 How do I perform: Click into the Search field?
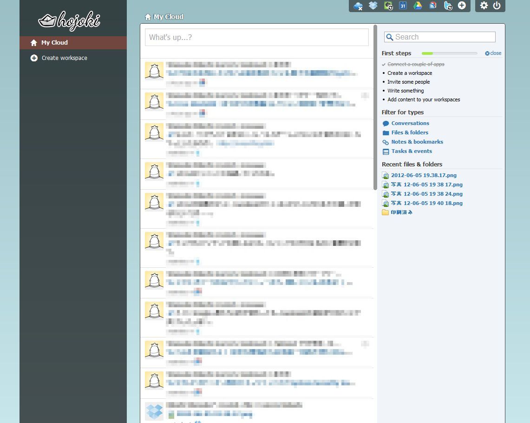(x=440, y=37)
